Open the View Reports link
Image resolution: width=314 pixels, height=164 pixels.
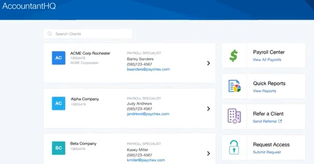pos(264,91)
